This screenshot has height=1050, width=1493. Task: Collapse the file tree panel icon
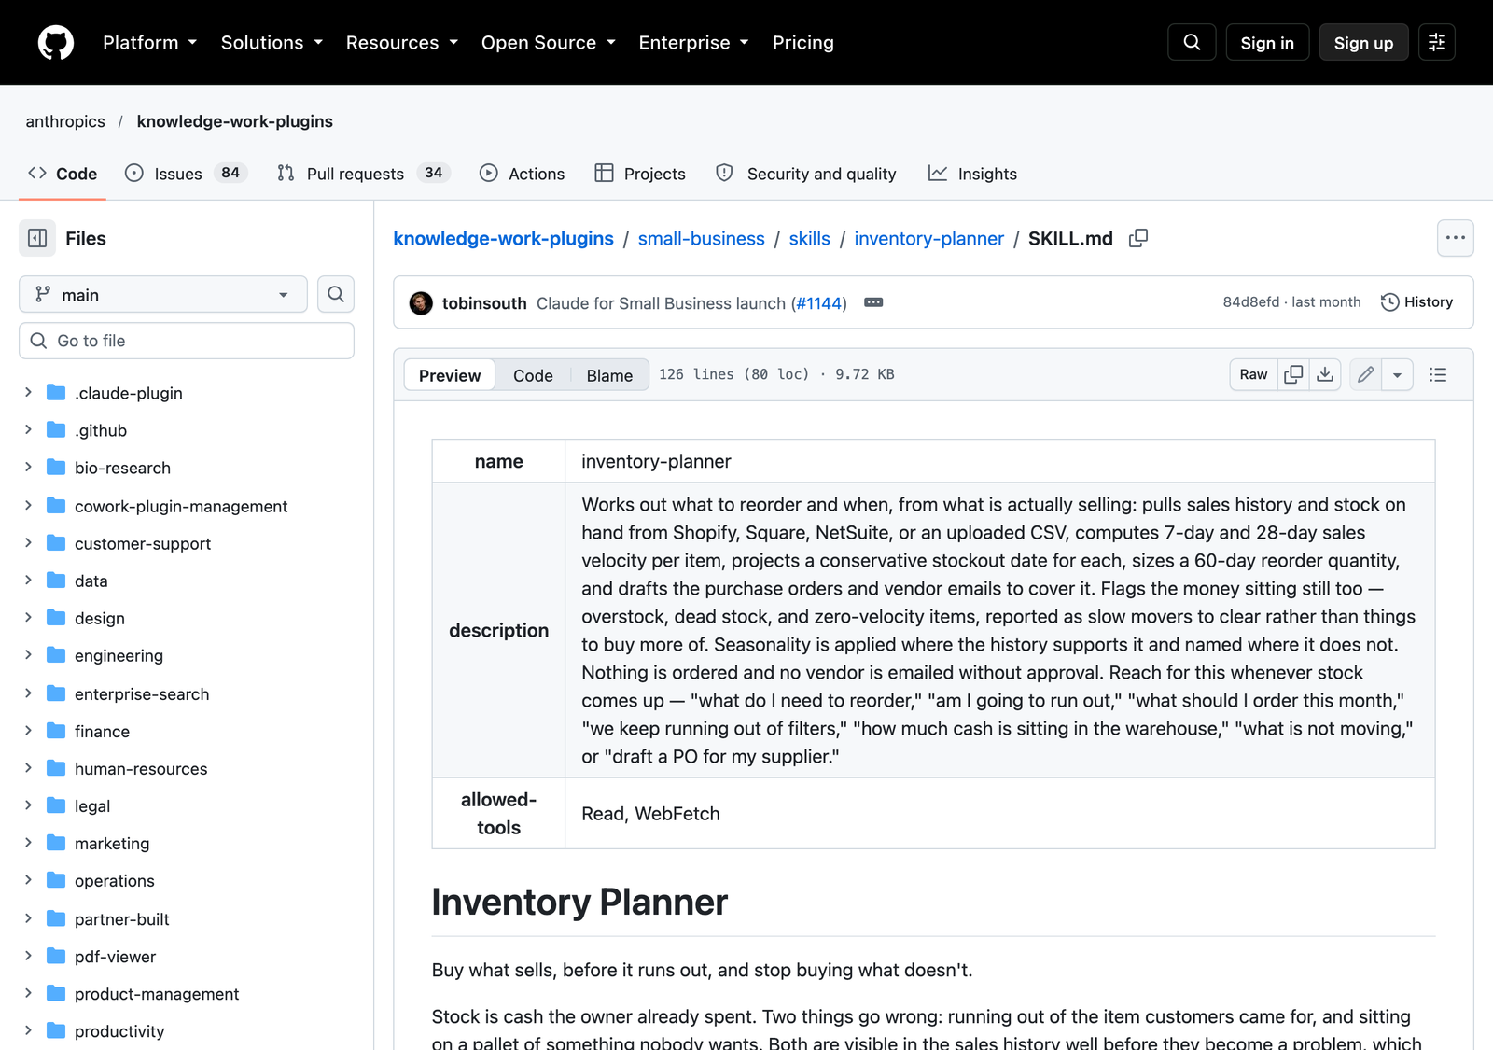pos(37,238)
